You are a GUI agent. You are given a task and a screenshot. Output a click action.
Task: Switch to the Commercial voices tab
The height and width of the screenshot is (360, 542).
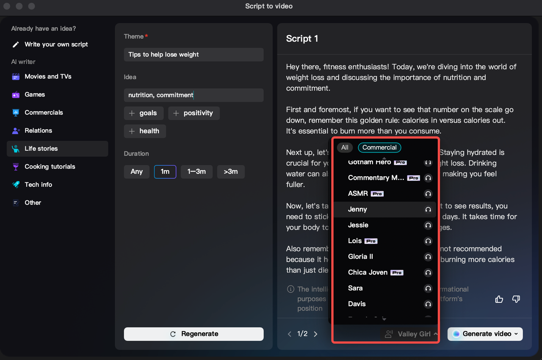click(379, 147)
